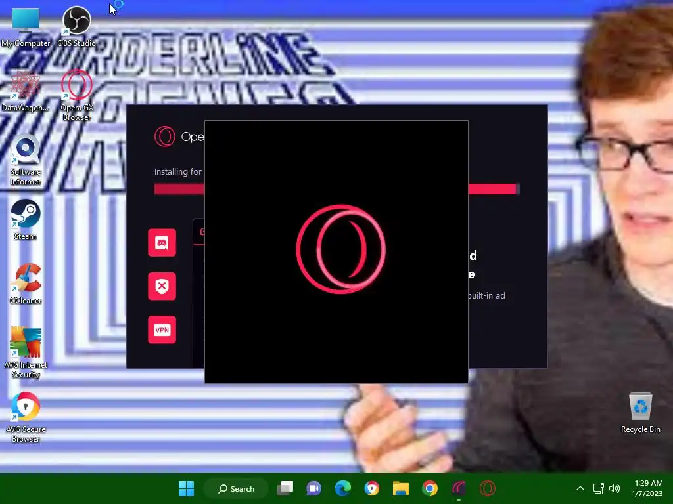Open Task View from taskbar
673x504 pixels.
[x=285, y=488]
